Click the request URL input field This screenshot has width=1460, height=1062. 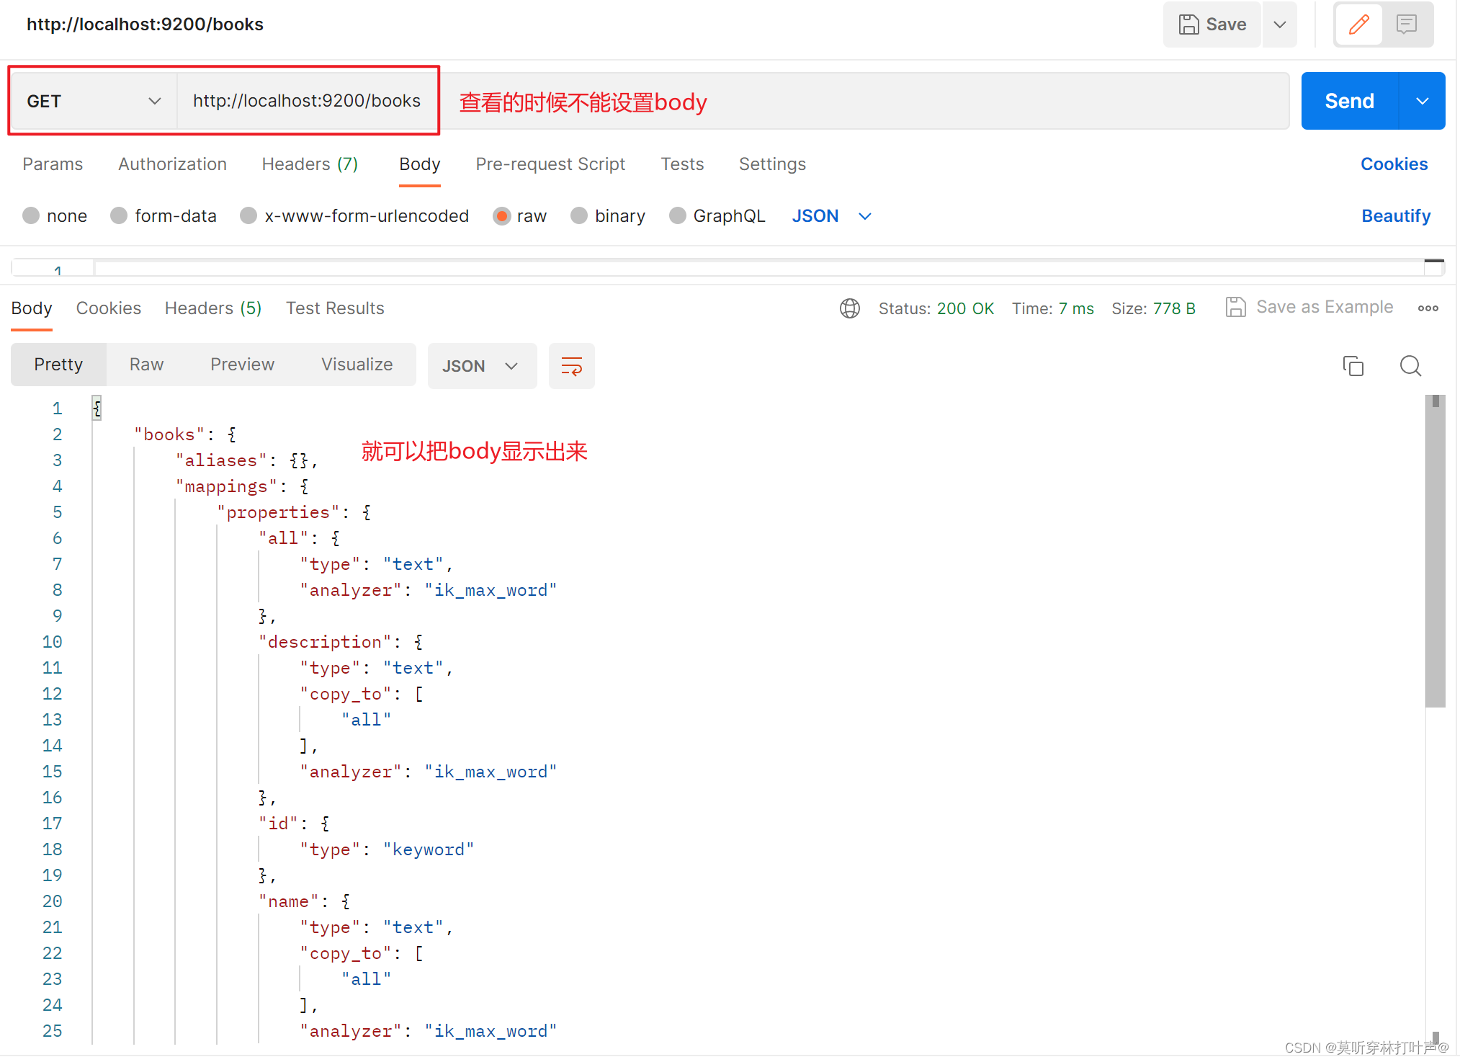click(307, 101)
